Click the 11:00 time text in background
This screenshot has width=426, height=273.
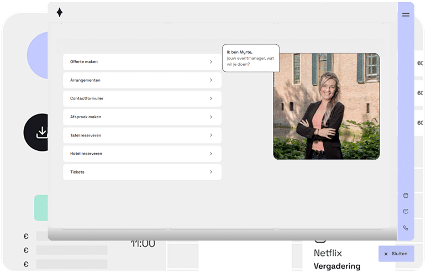(143, 244)
